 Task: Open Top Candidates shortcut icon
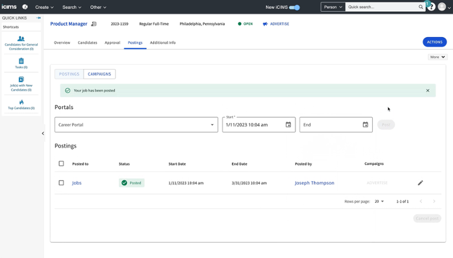(x=21, y=102)
